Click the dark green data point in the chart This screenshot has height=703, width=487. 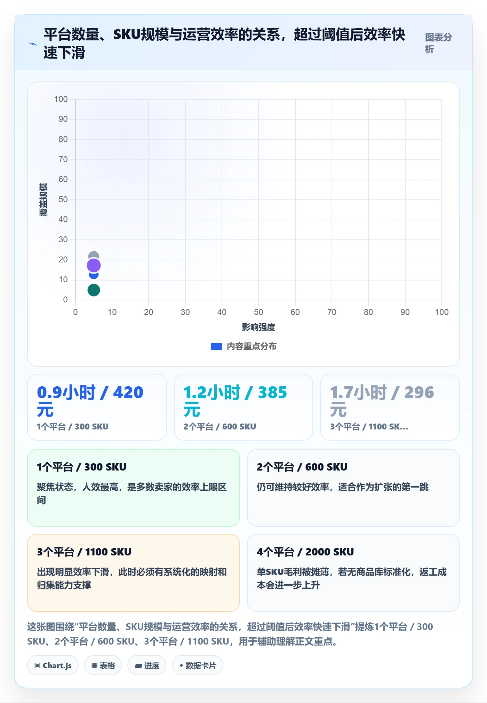coord(94,290)
